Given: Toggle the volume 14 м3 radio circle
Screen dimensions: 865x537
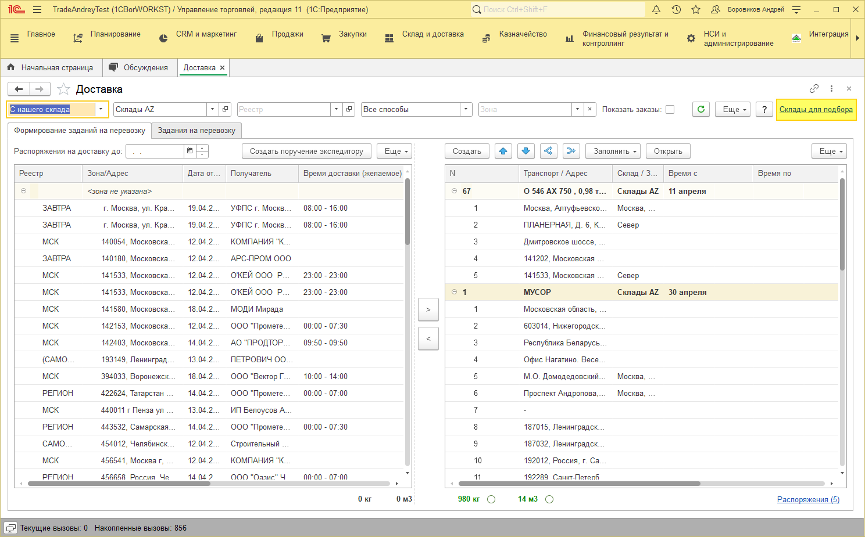Looking at the screenshot, I should pyautogui.click(x=549, y=499).
